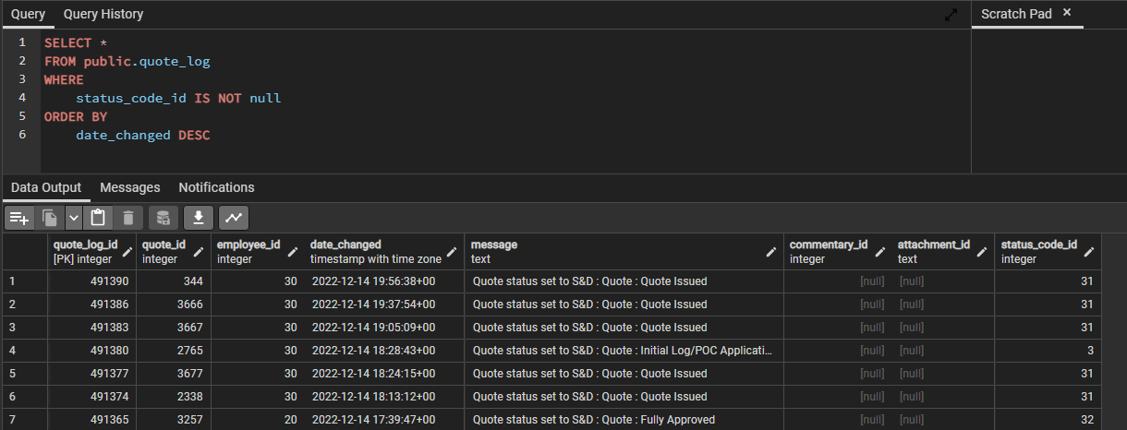Click the status_code_id IS NOT null line
This screenshot has height=430, width=1127.
pyautogui.click(x=178, y=98)
